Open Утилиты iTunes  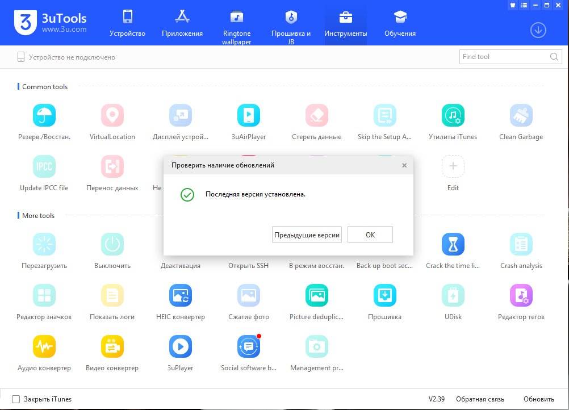click(x=453, y=115)
